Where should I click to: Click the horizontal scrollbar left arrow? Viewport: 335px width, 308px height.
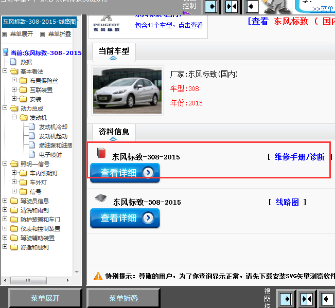coord(5,280)
